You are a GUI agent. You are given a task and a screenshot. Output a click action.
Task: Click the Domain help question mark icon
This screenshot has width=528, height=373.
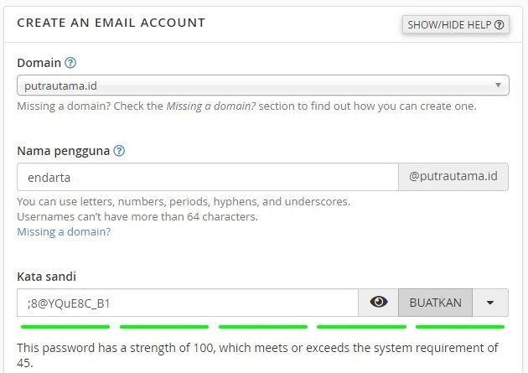[x=70, y=63]
